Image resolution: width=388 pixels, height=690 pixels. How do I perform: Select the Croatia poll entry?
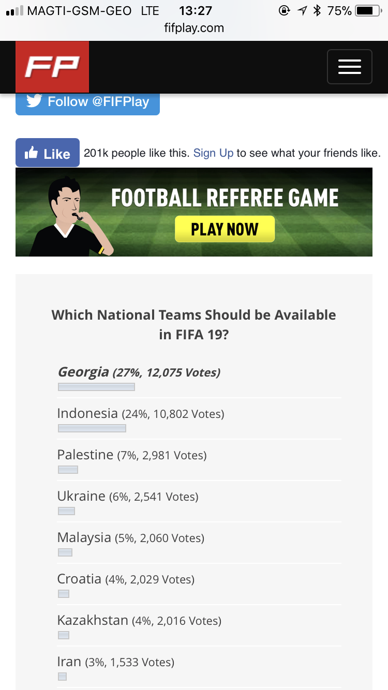coord(126,579)
